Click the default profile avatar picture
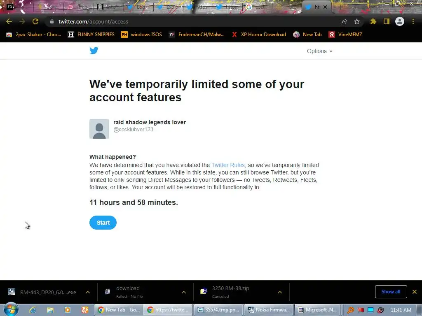This screenshot has width=422, height=316. [99, 129]
